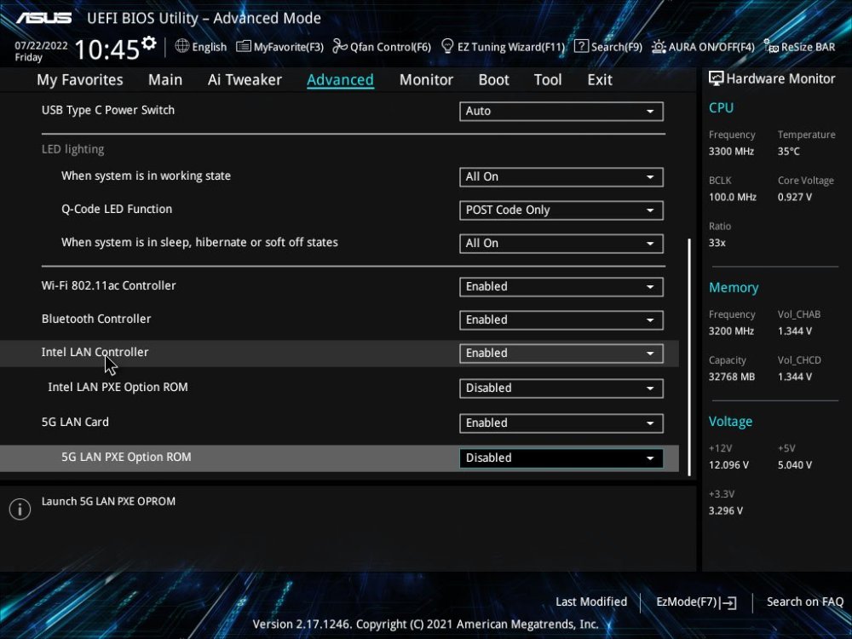
Task: Click the Last Modified button
Action: coord(591,602)
